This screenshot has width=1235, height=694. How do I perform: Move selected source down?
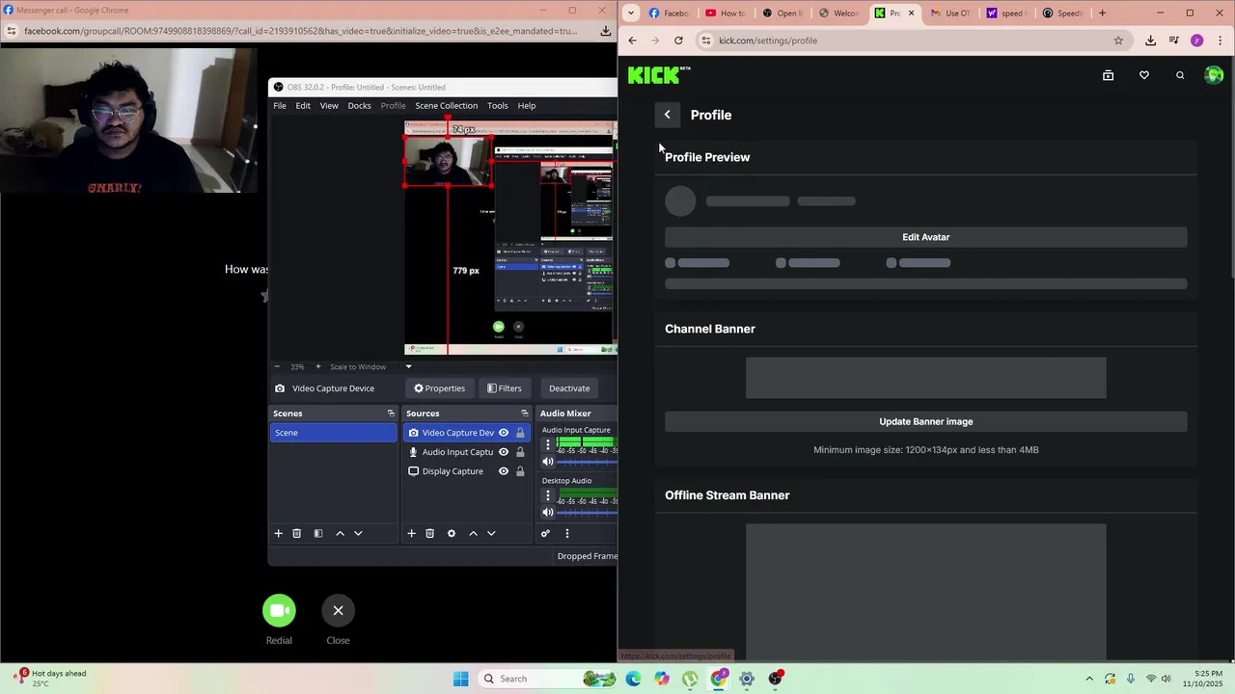[491, 533]
